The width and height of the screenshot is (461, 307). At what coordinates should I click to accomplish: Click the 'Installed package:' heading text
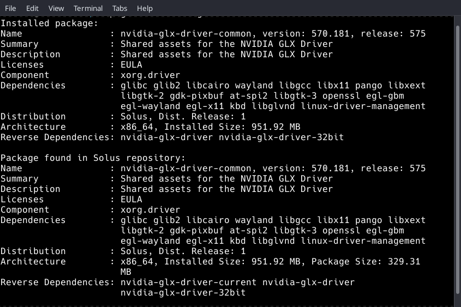(x=50, y=23)
